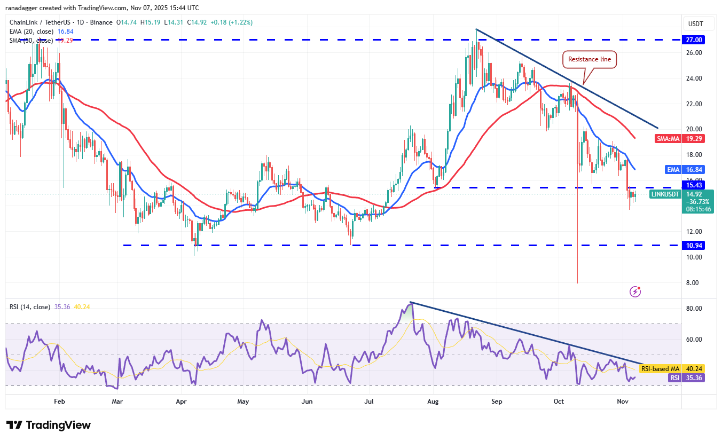This screenshot has width=722, height=441.
Task: Click the 27.00 resistance price label
Action: 693,40
